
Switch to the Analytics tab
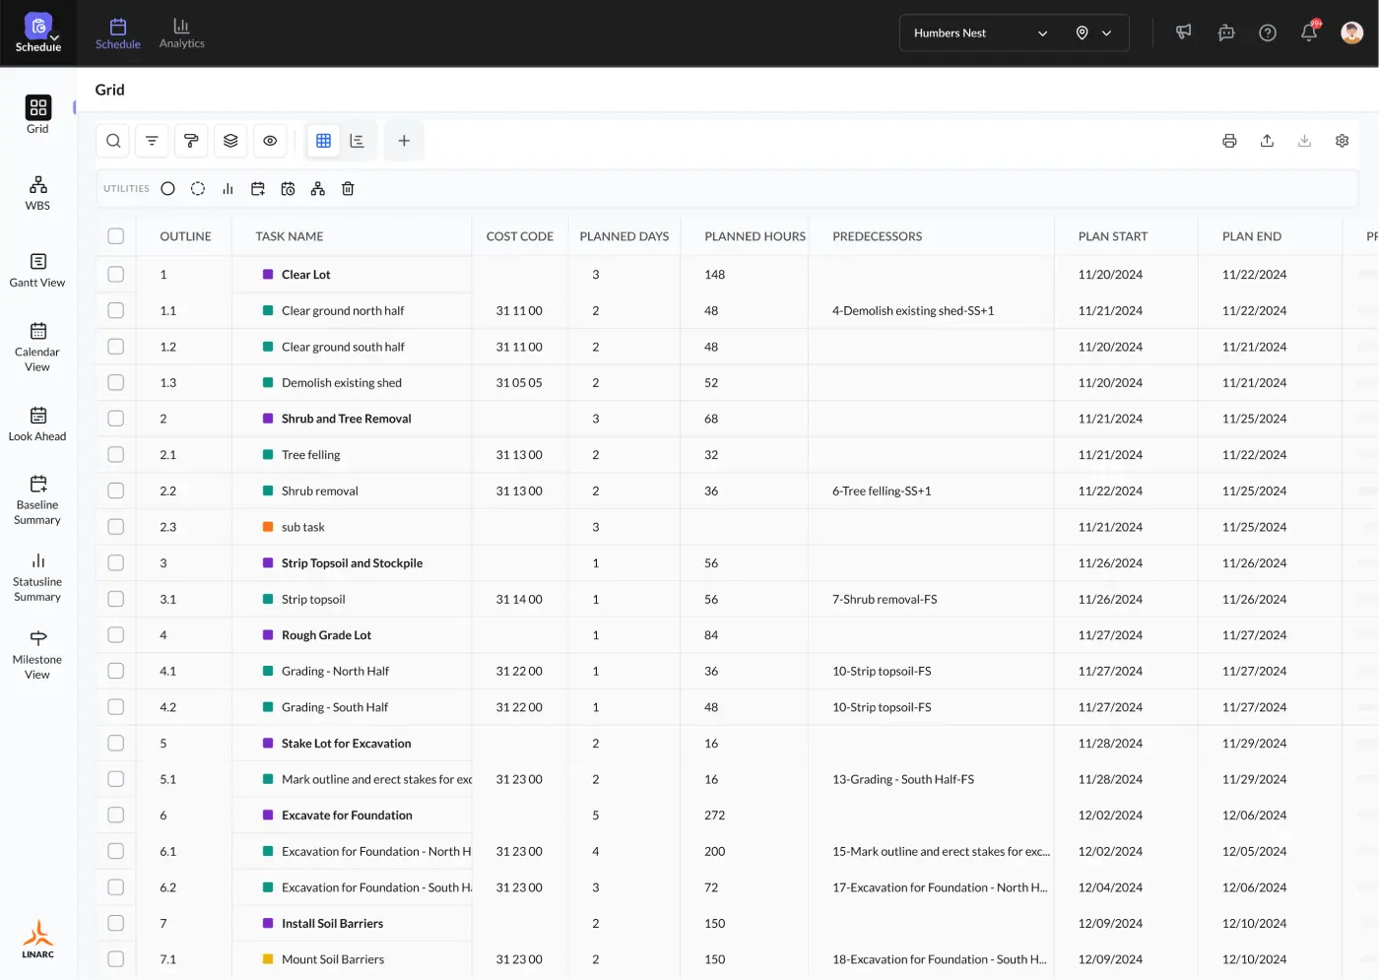tap(182, 33)
